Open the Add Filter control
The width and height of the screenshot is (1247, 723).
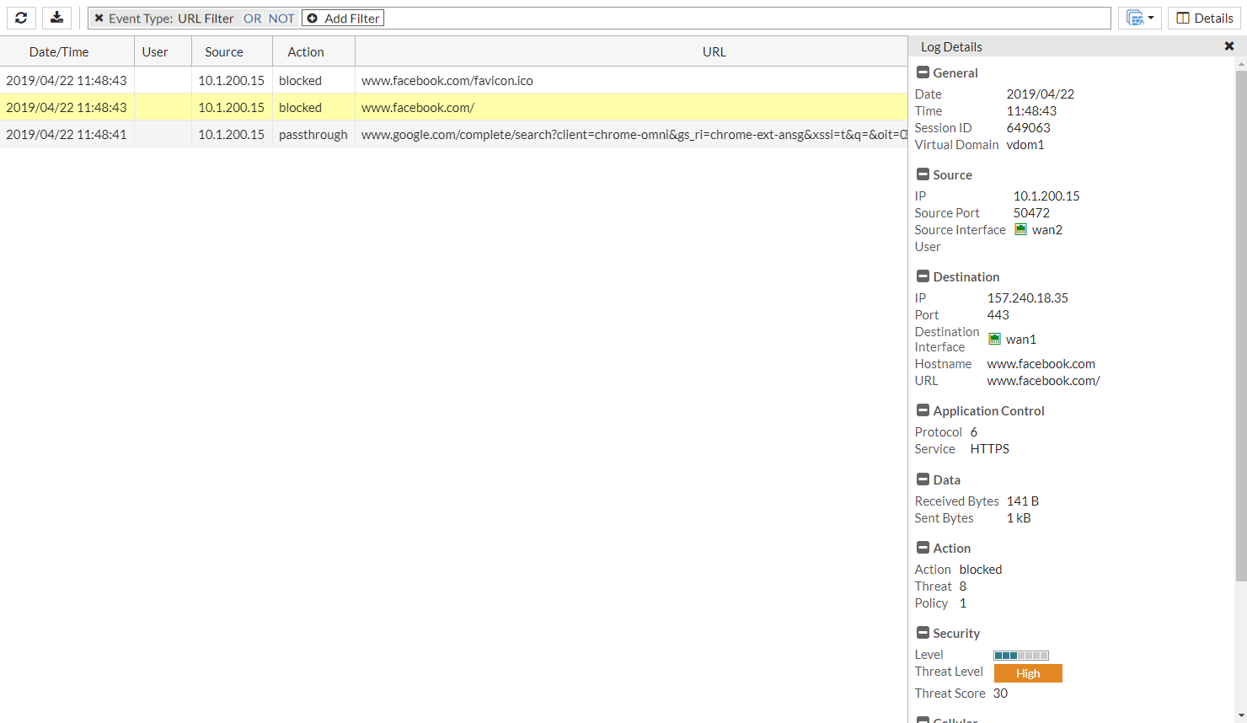[342, 17]
